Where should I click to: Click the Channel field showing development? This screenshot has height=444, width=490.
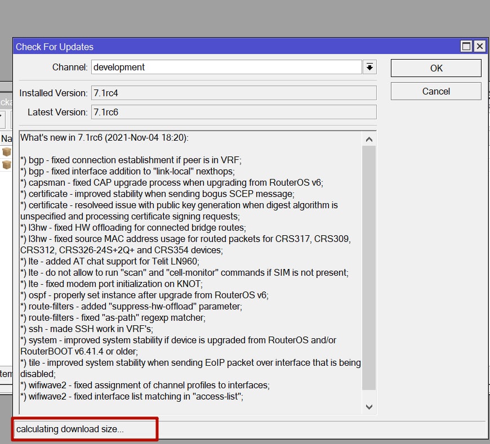click(226, 67)
